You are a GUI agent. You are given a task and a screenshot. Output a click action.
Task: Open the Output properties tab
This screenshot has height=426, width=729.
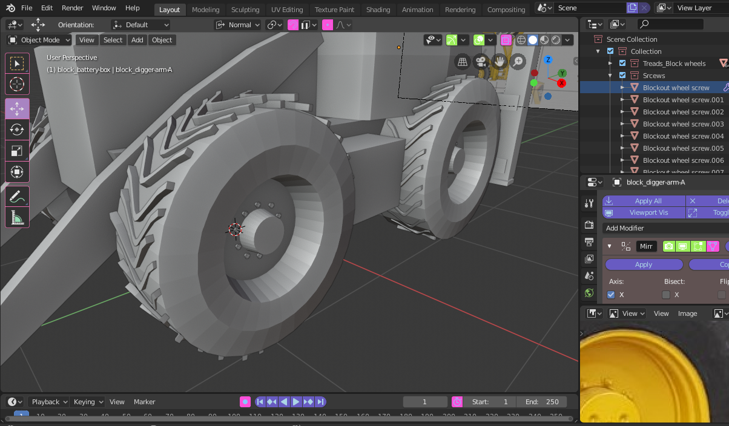coord(589,242)
